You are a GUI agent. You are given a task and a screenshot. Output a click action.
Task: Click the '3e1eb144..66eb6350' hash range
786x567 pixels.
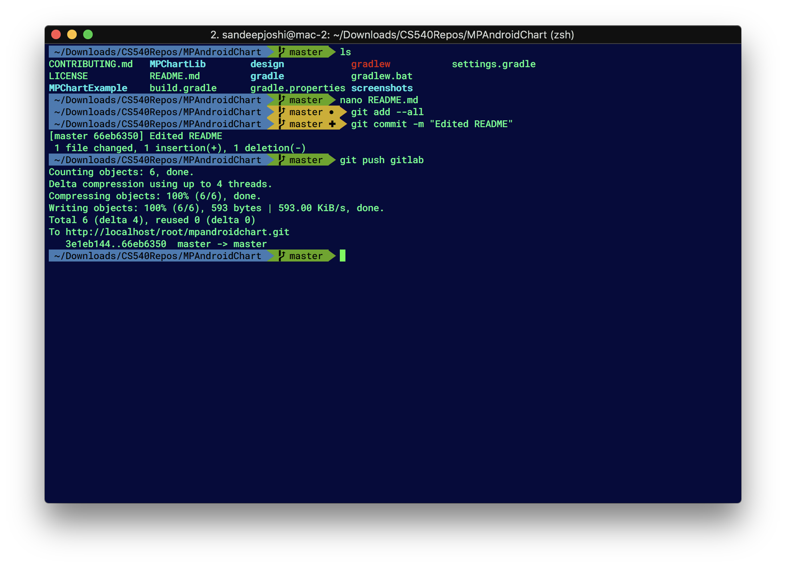coord(116,244)
